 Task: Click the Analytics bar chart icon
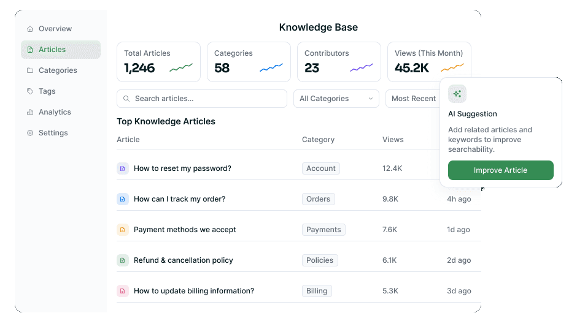[30, 112]
